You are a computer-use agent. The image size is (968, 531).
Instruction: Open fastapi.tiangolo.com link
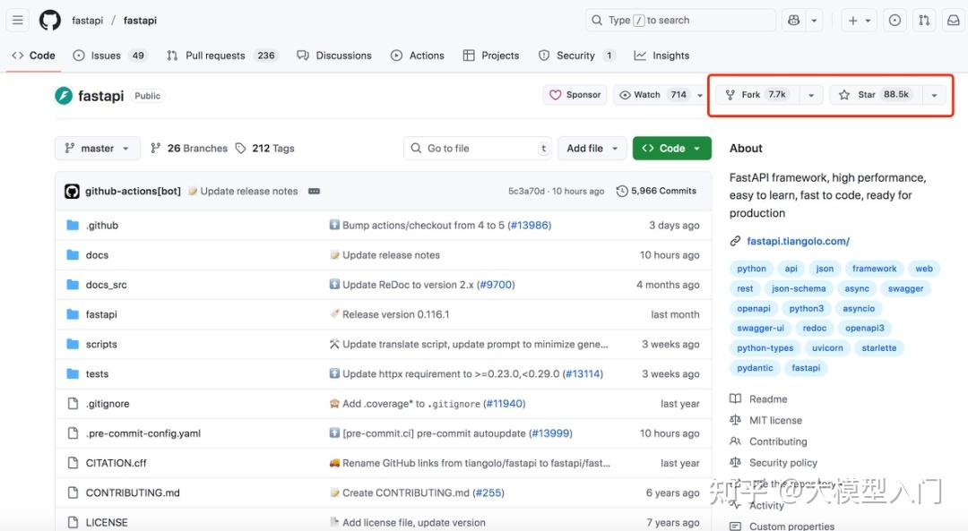tap(799, 241)
